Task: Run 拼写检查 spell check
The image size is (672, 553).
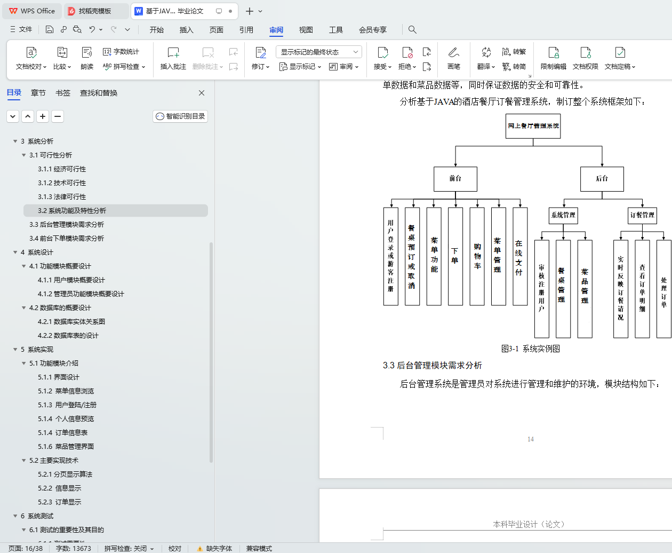Action: tap(124, 67)
